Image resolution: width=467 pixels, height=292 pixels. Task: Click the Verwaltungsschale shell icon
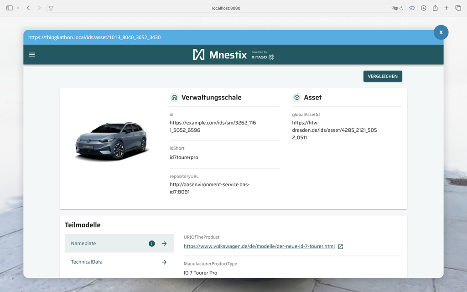tap(174, 98)
